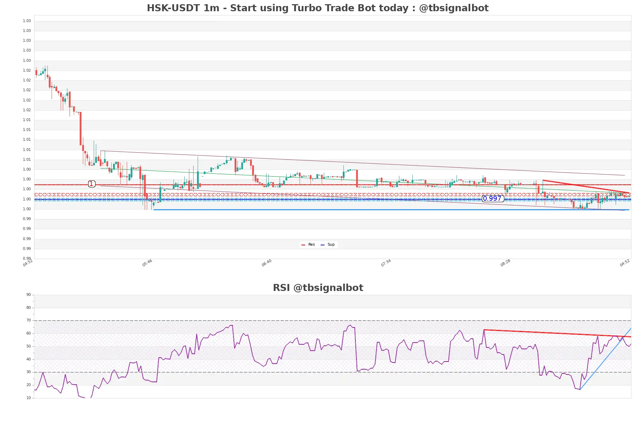
Task: Click the red descending trendline on RSI chart
Action: pyautogui.click(x=557, y=333)
